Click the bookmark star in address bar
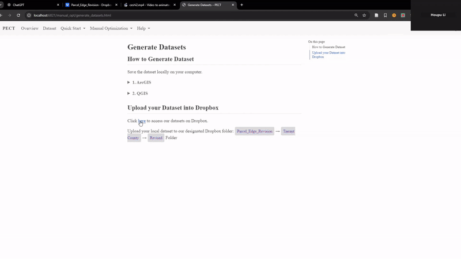This screenshot has width=461, height=259. click(364, 16)
